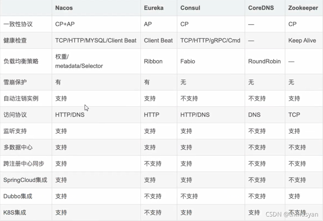Viewport: 323px width, 221px height.
Task: Select the K8S集成 row label
Action: [x=15, y=212]
